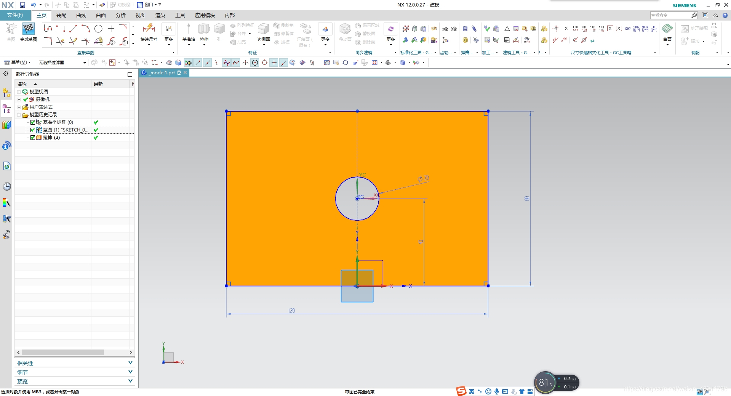Expand the 模型视图 tree node
The image size is (731, 396).
pyautogui.click(x=19, y=92)
